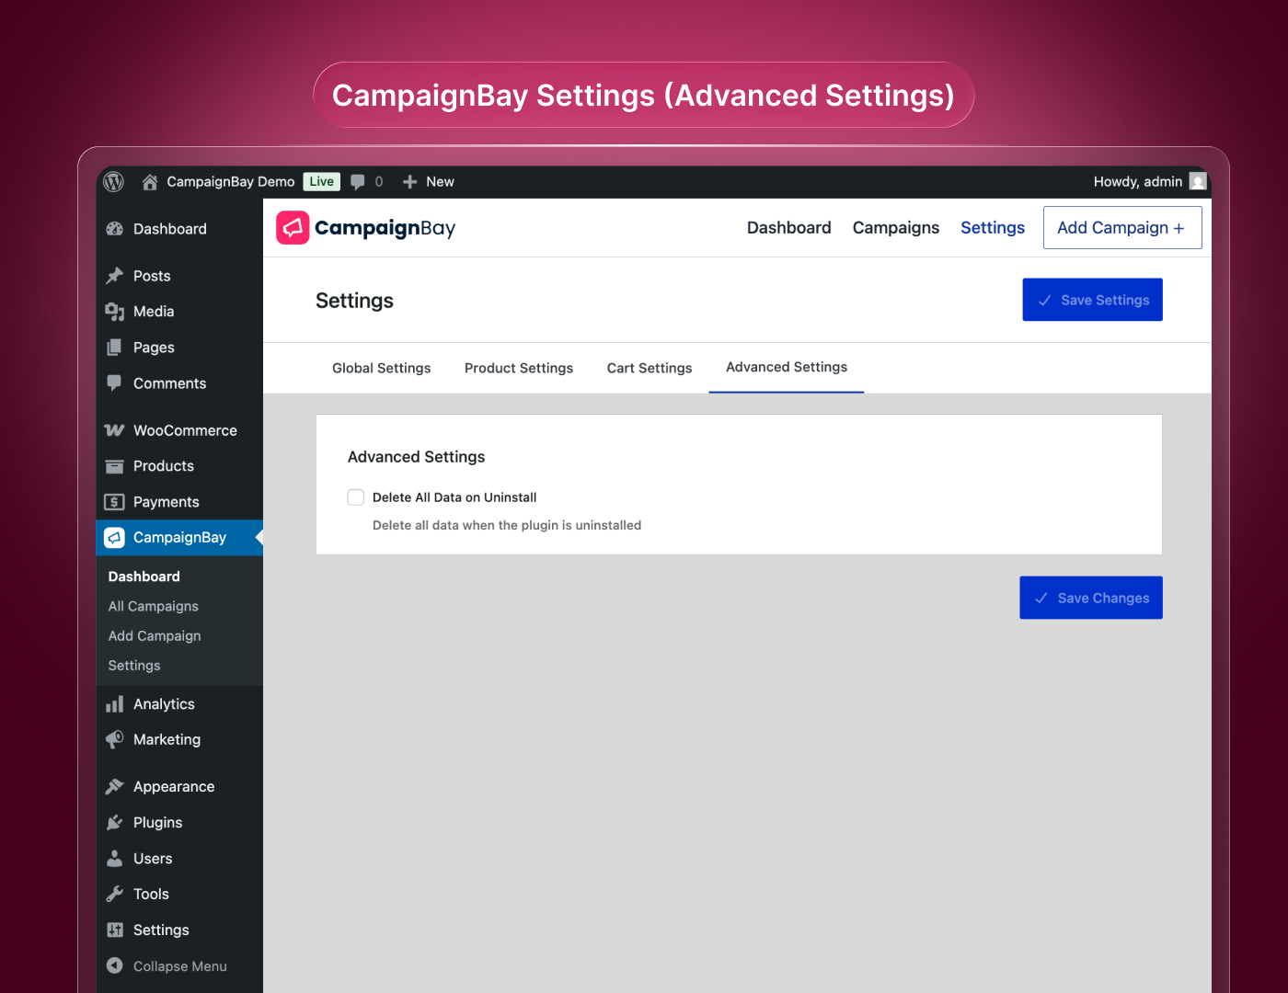Click the "Settings" page heading
Image resolution: width=1288 pixels, height=993 pixels.
click(x=354, y=301)
